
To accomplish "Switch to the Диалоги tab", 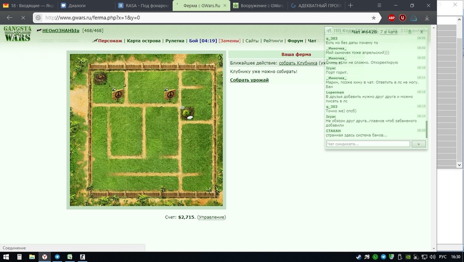I will tap(86, 5).
